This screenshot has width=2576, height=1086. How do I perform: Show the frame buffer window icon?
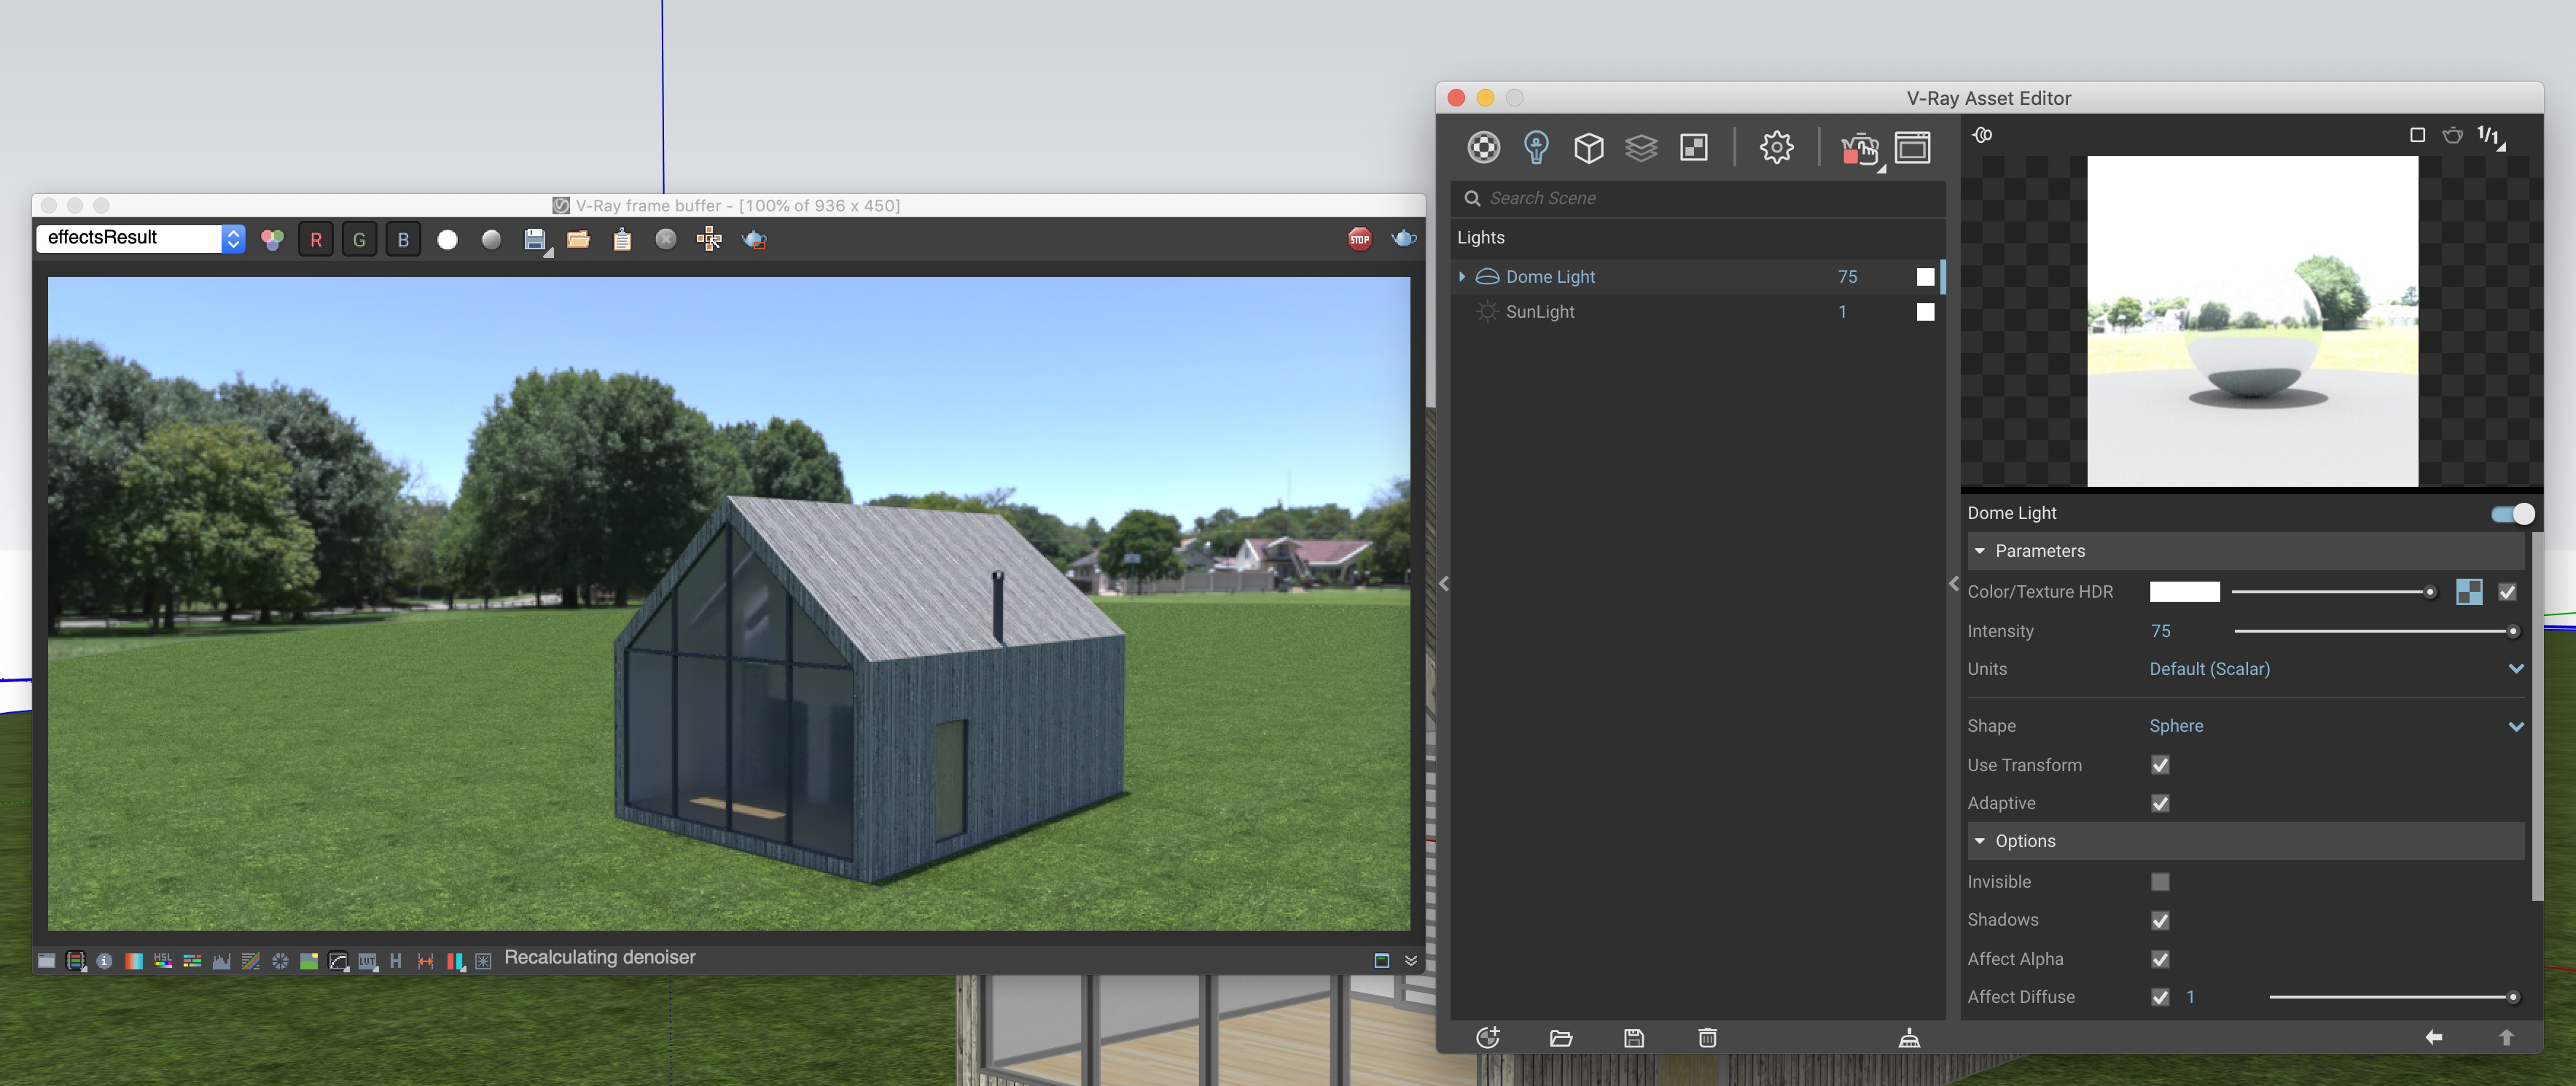(x=1912, y=148)
